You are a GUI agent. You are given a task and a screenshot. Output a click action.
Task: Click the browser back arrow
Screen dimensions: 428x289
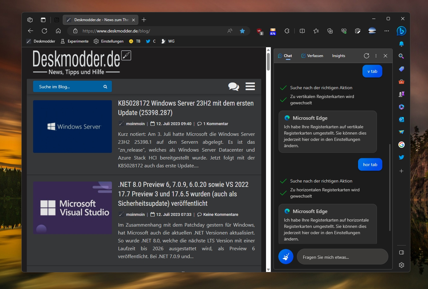tap(31, 31)
